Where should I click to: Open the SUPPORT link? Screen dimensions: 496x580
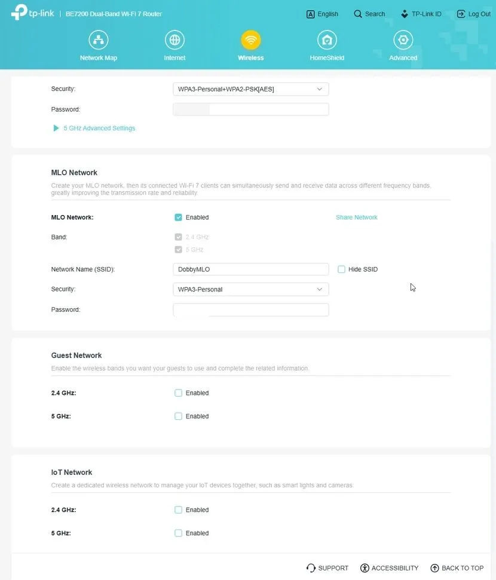(x=327, y=568)
